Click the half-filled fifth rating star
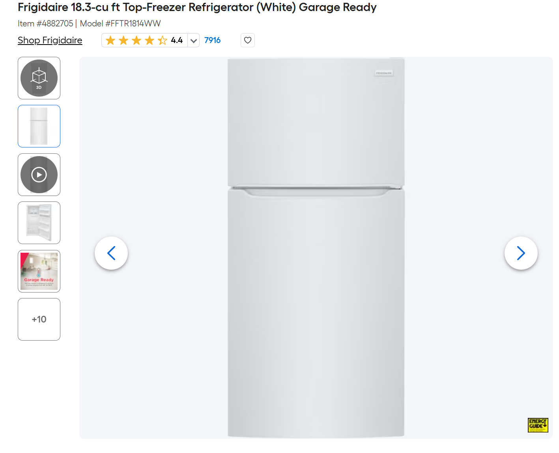The height and width of the screenshot is (453, 559). click(x=163, y=40)
